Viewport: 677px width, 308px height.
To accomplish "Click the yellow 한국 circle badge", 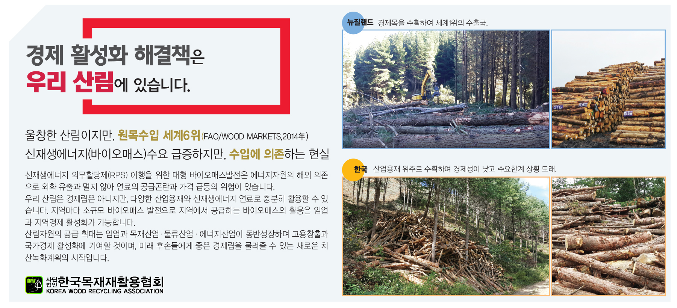I will pos(354,170).
